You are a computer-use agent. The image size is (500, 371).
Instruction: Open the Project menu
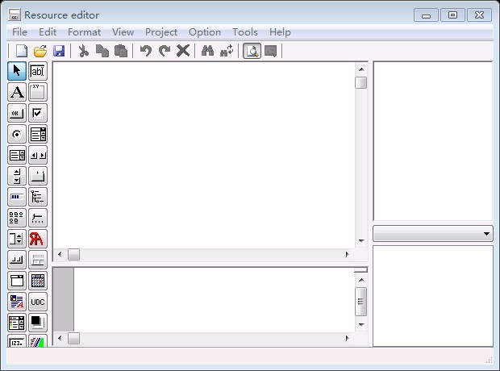click(161, 32)
